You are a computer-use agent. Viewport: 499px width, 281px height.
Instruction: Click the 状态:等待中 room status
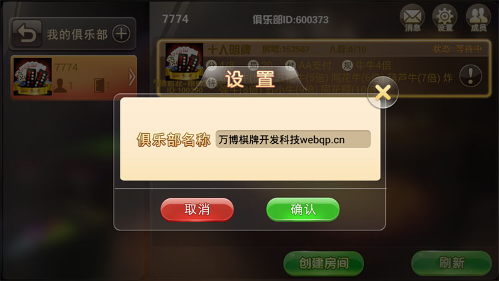tap(458, 49)
